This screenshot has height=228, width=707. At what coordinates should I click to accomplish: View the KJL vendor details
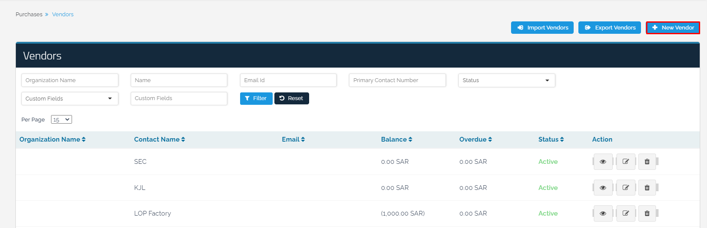tap(603, 188)
